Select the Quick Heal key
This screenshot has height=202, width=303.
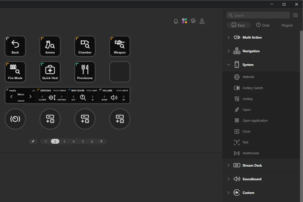pos(50,72)
